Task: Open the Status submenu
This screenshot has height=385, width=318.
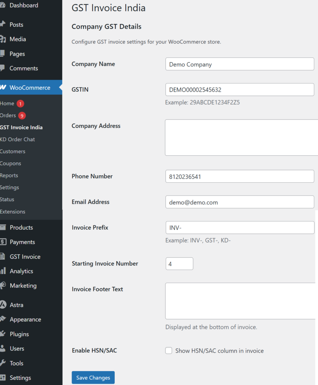Action: [7, 199]
